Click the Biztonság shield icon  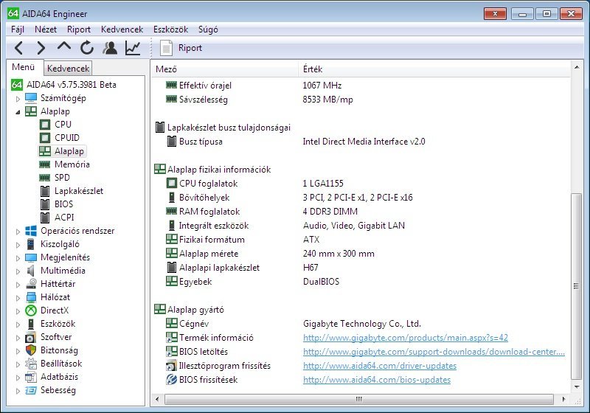pyautogui.click(x=31, y=350)
